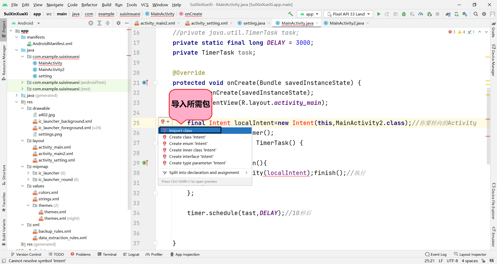
Task: Expand all in project tree toolbar
Action: 99,23
